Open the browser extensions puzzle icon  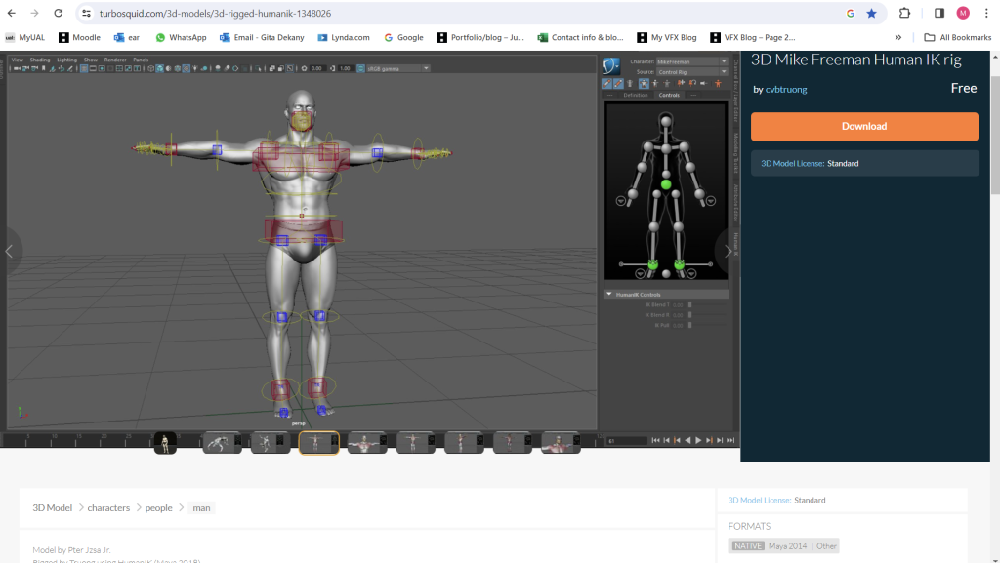coord(904,14)
